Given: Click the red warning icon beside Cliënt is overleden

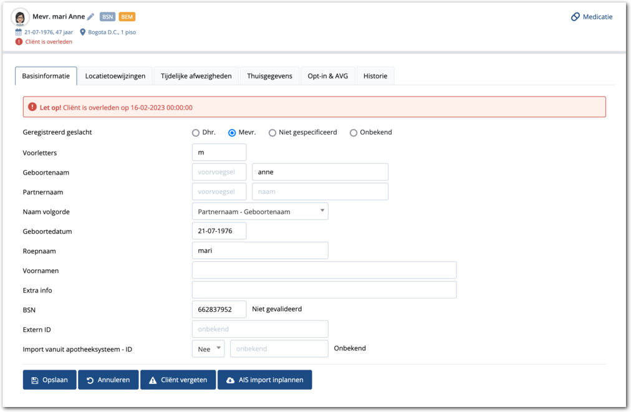Looking at the screenshot, I should pyautogui.click(x=19, y=42).
